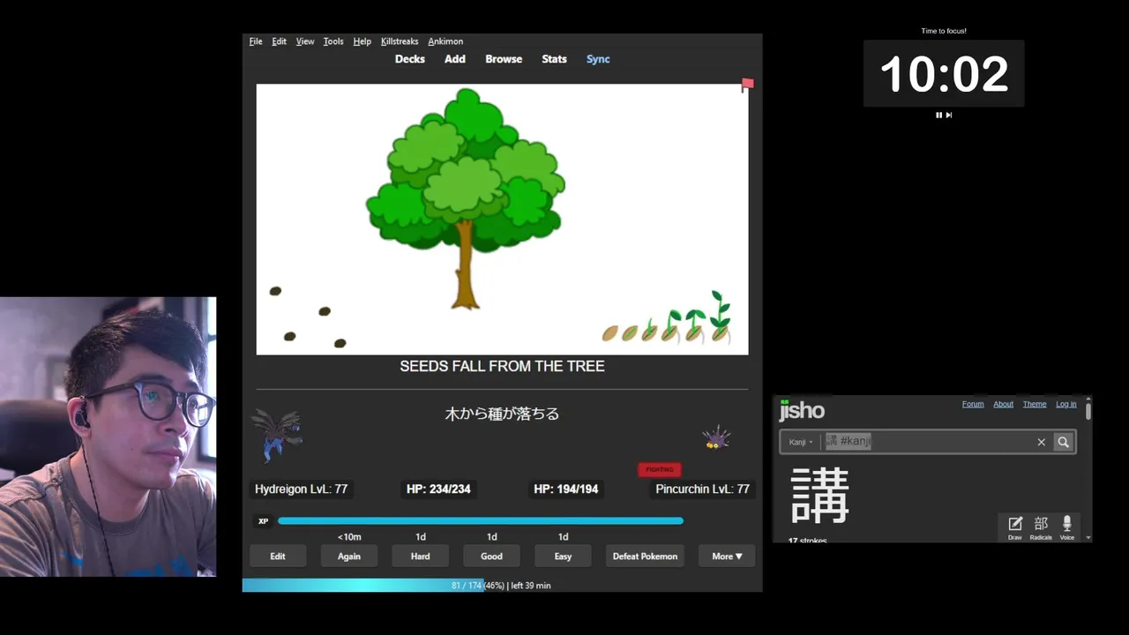Screen dimensions: 1129x635
Task: Click the Japanese sentence 木から種が落ちる
Action: tap(502, 414)
